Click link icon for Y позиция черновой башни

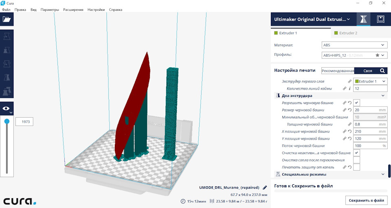click(345, 138)
